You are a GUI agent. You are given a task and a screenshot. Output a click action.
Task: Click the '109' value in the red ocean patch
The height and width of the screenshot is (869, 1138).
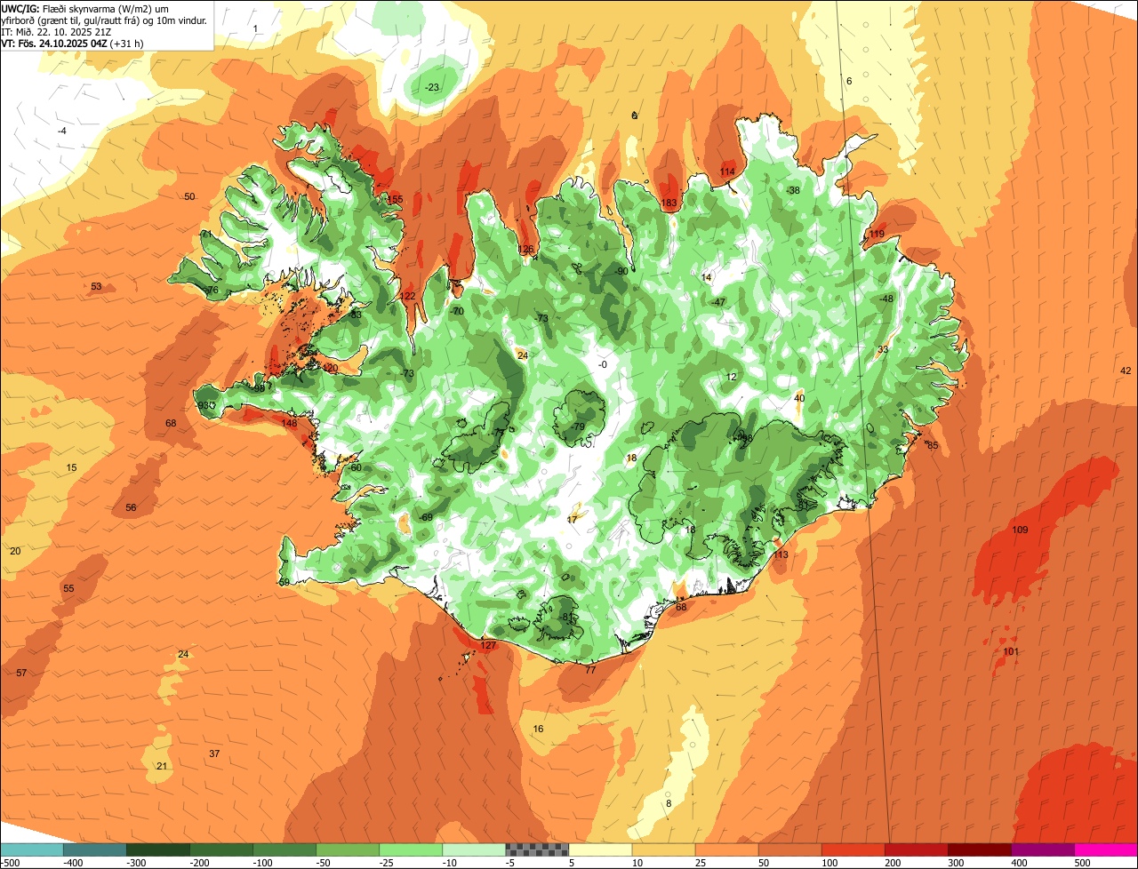(1020, 530)
